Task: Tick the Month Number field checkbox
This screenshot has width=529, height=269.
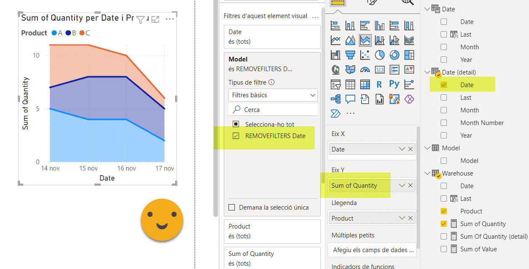Action: coord(444,123)
